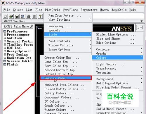Choose Size and Shape entry
The height and width of the screenshot is (114, 146).
[118, 39]
